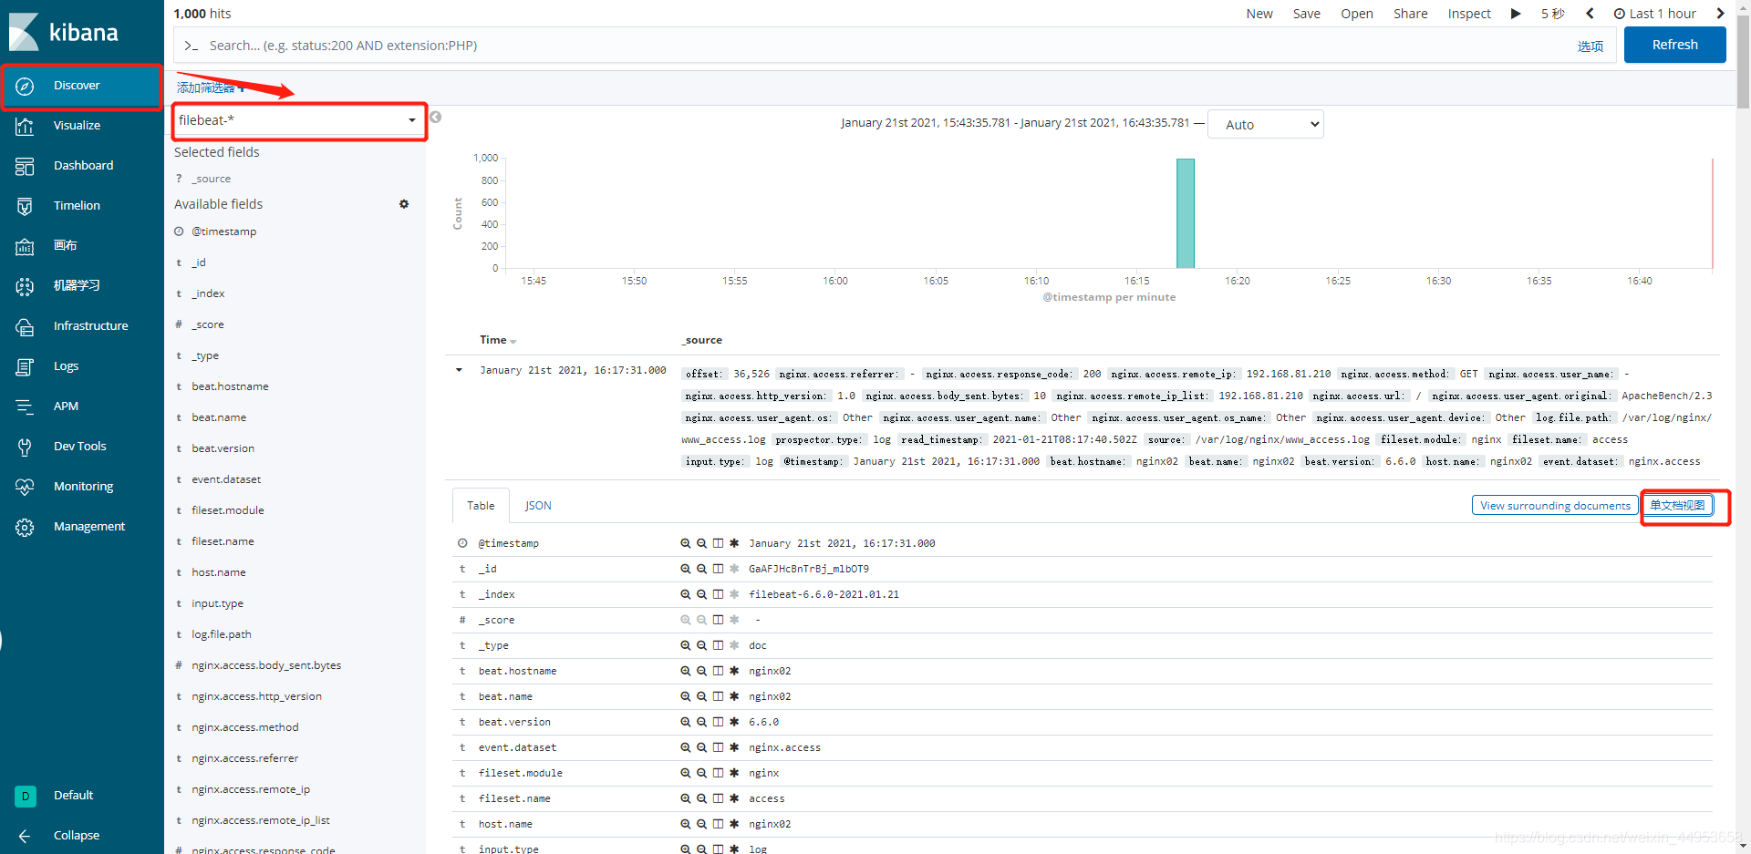Select nginx.access.method in available fields
This screenshot has width=1751, height=854.
[x=245, y=727]
